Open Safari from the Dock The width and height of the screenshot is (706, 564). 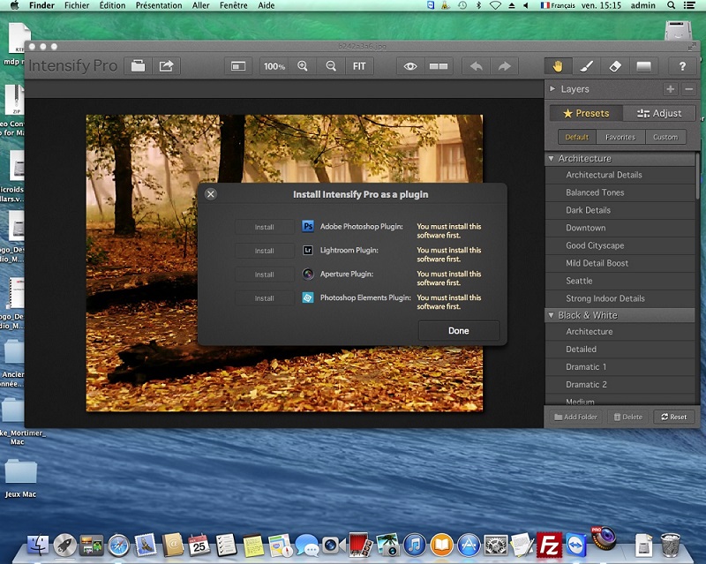pos(119,545)
